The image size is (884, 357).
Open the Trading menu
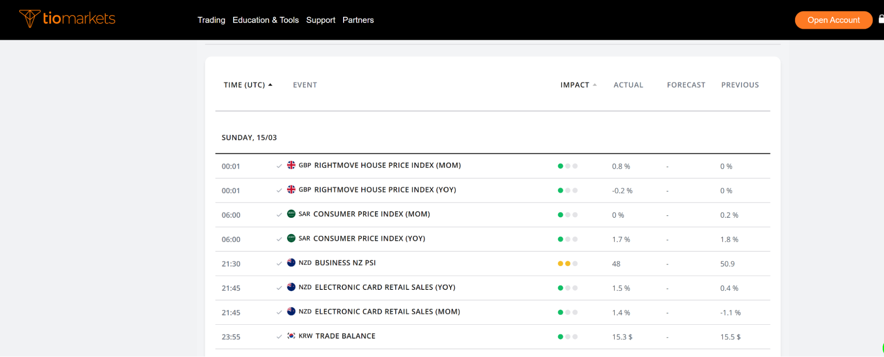pyautogui.click(x=211, y=20)
